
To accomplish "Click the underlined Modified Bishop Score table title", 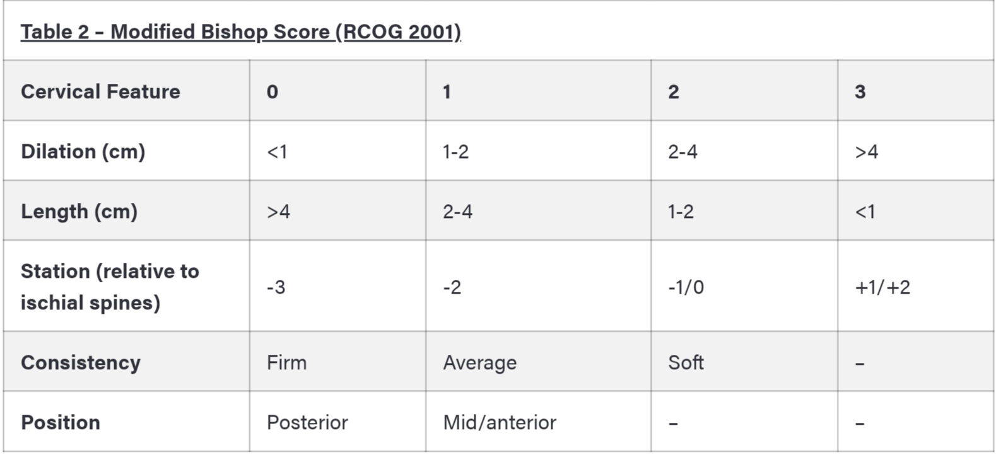I will tap(240, 32).
